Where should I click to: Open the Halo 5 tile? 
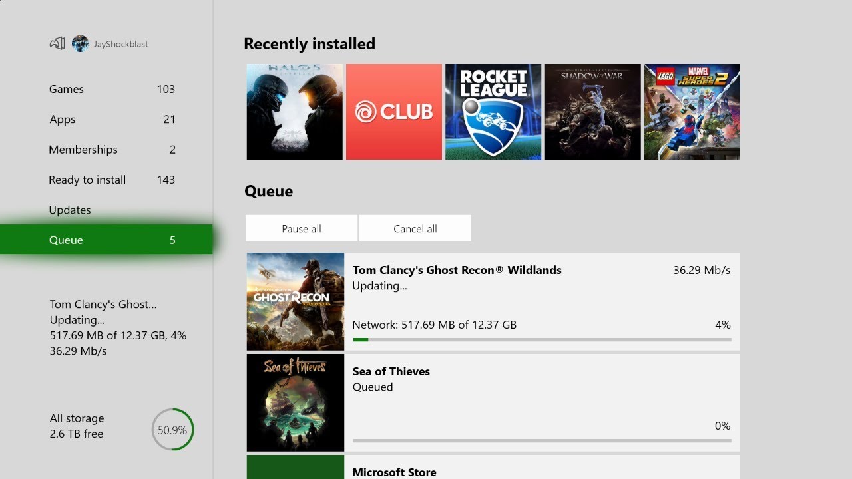coord(295,112)
